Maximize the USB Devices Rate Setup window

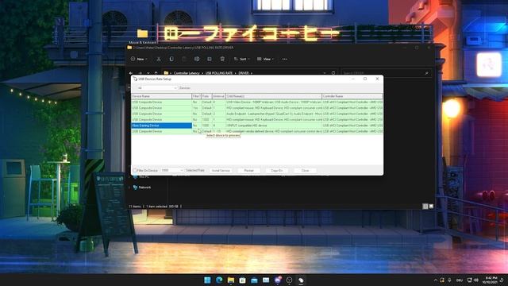(x=365, y=79)
